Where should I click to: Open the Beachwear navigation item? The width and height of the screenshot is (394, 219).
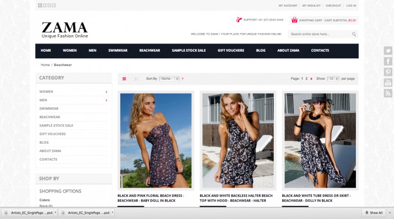tap(150, 51)
